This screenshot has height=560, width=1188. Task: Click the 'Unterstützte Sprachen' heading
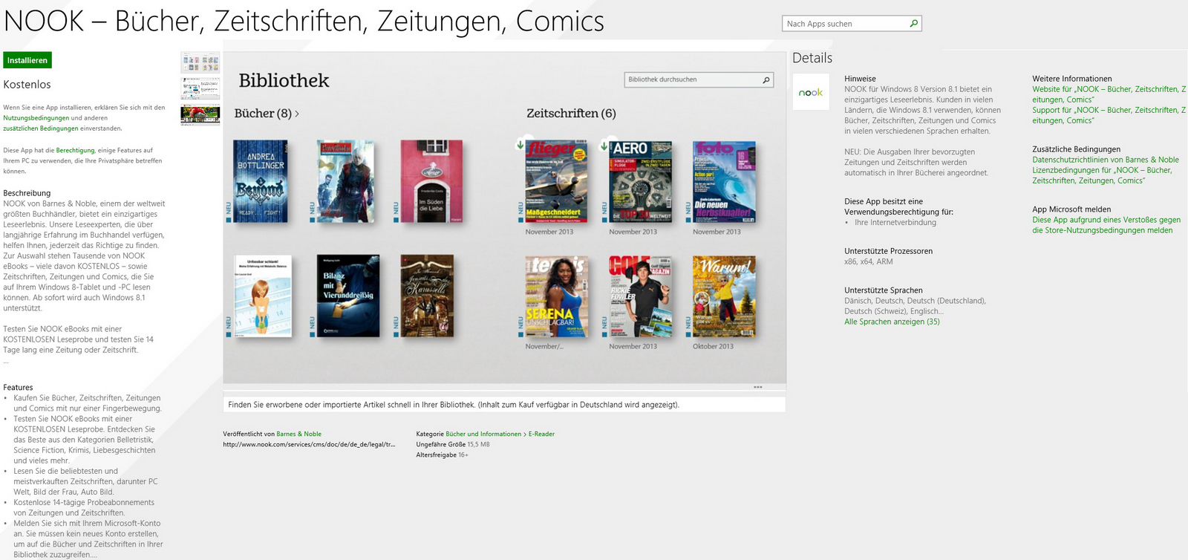coord(884,290)
